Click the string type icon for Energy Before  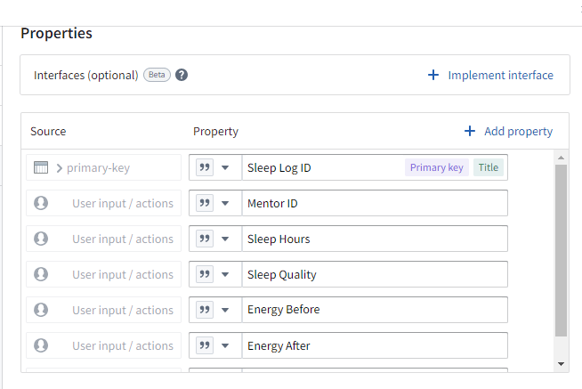(x=205, y=310)
